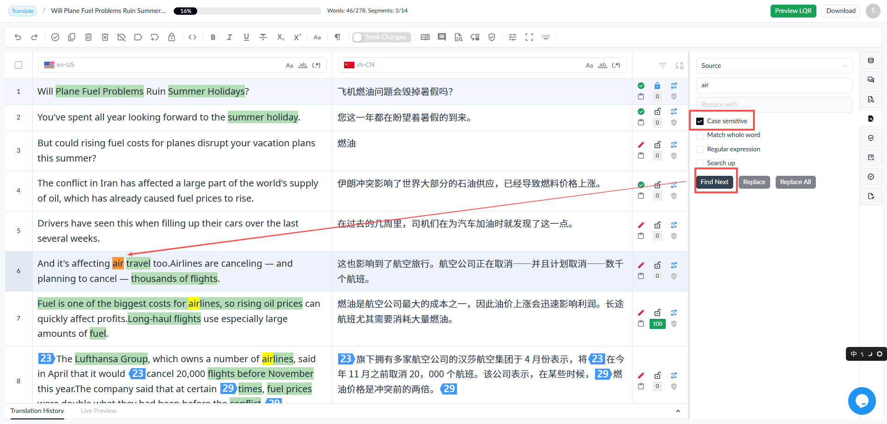Click the 100 match score badge in row 7

tap(657, 324)
